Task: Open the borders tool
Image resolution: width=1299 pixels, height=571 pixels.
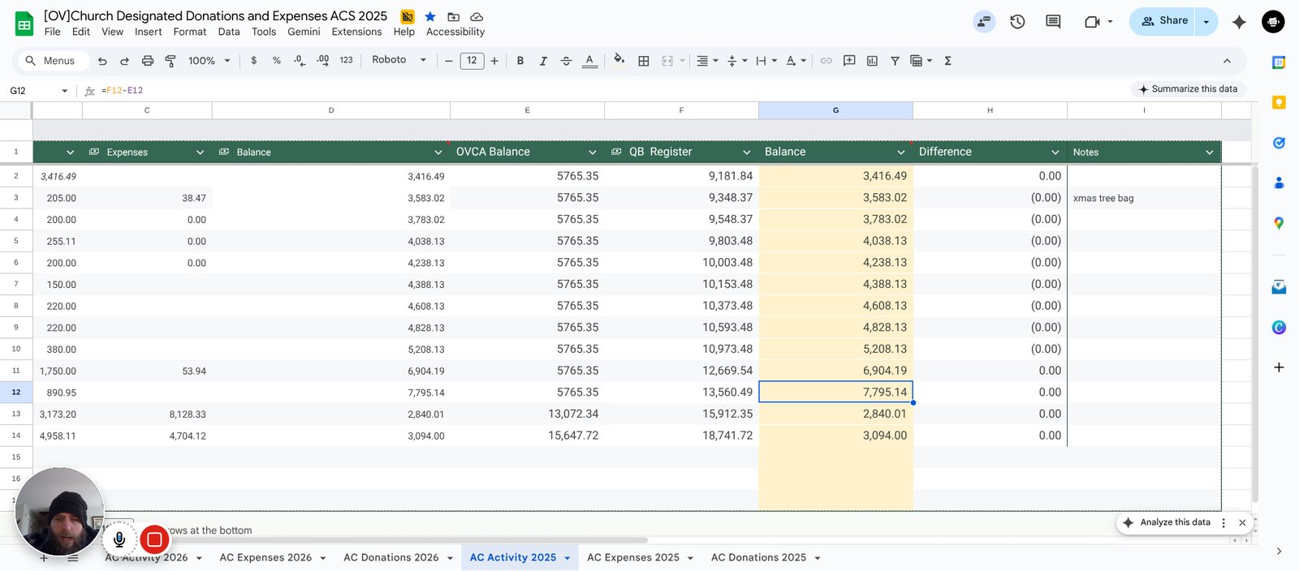Action: click(x=644, y=61)
